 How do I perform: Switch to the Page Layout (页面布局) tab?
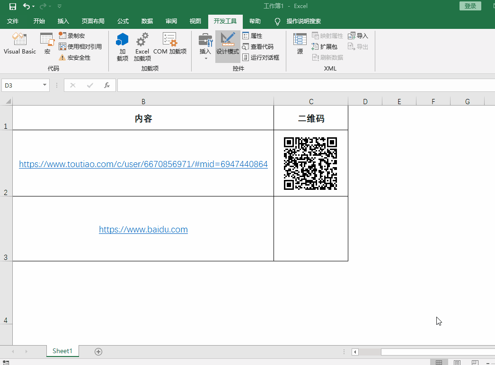pyautogui.click(x=93, y=21)
